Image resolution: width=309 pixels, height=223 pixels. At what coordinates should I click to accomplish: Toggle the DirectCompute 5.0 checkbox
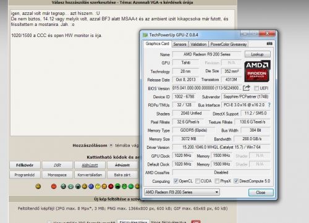point(236,181)
